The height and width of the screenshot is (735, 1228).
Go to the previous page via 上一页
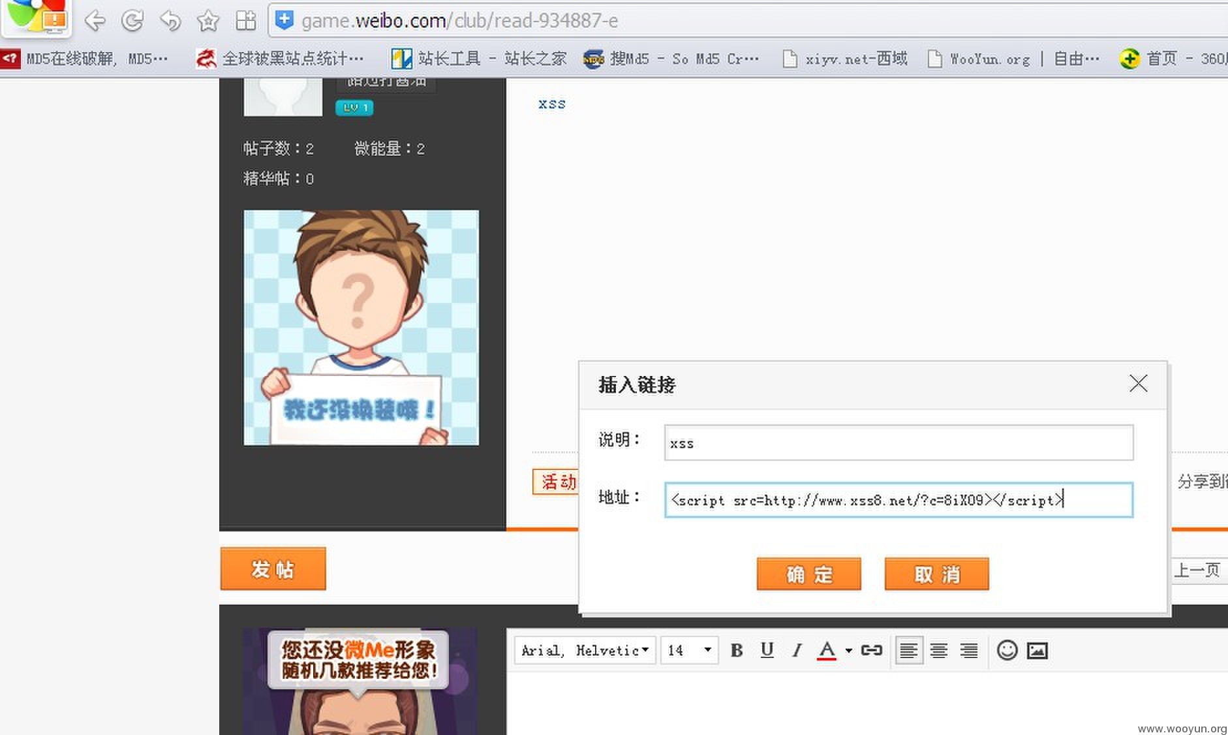click(x=1197, y=571)
